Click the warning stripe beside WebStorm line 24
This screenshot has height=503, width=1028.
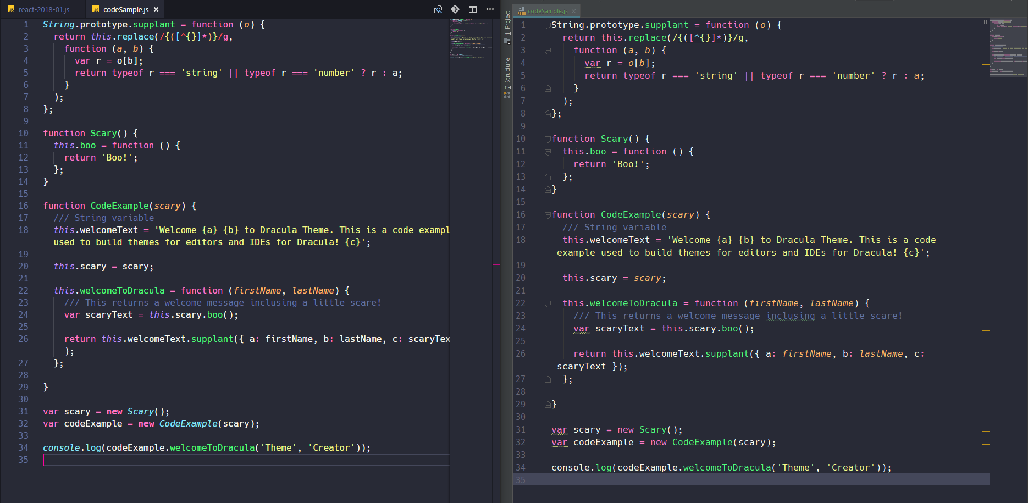(x=986, y=330)
